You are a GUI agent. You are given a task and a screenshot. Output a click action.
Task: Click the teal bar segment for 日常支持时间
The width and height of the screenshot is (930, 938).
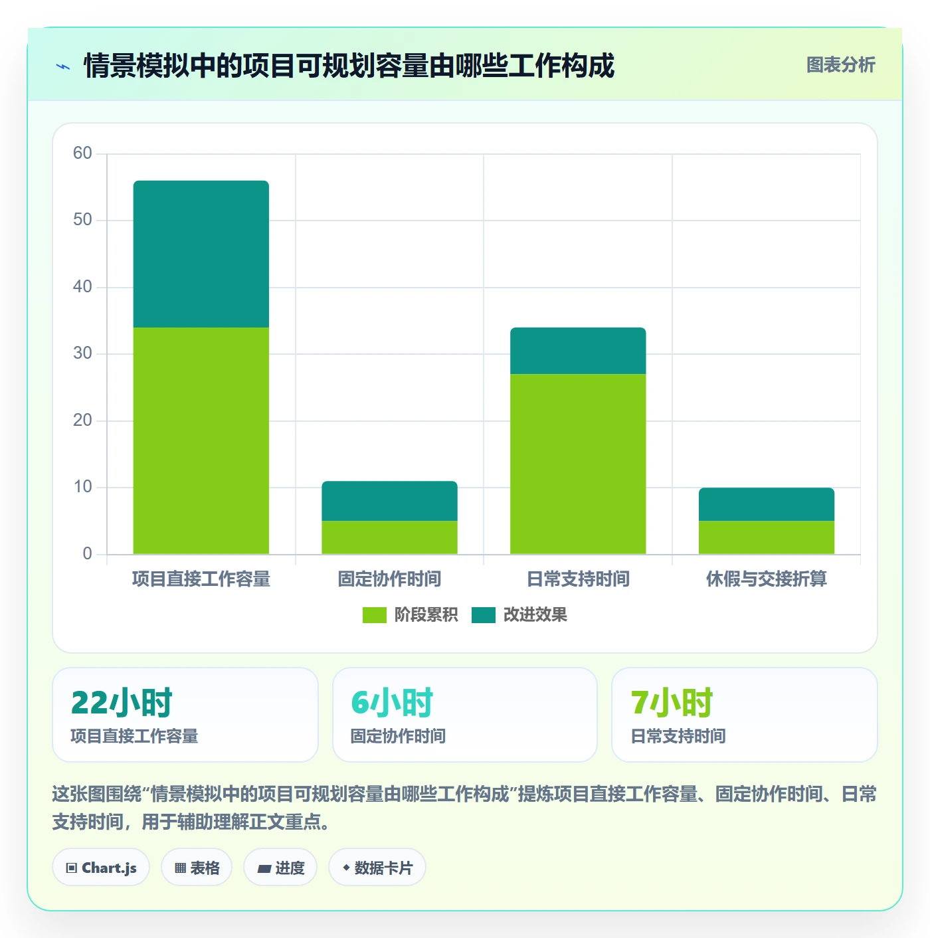click(x=578, y=351)
